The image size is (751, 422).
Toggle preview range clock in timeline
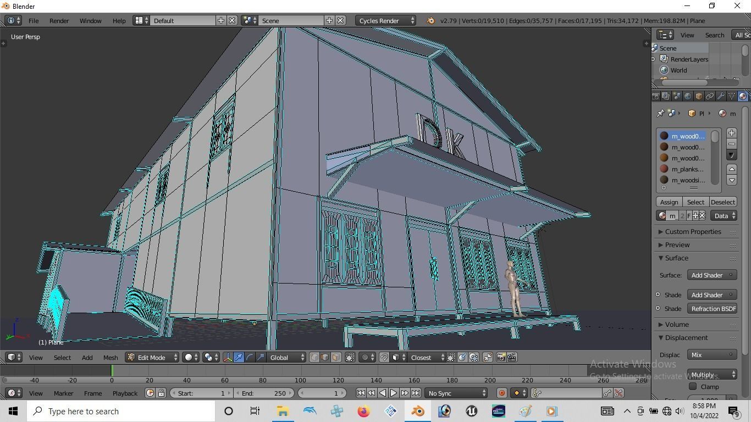[150, 393]
